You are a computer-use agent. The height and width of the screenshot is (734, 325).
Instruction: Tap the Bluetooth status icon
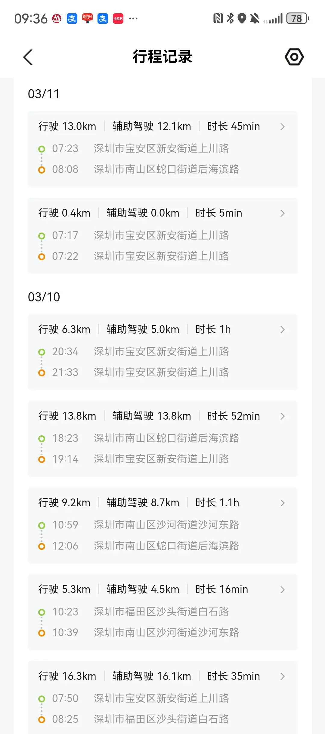(230, 18)
